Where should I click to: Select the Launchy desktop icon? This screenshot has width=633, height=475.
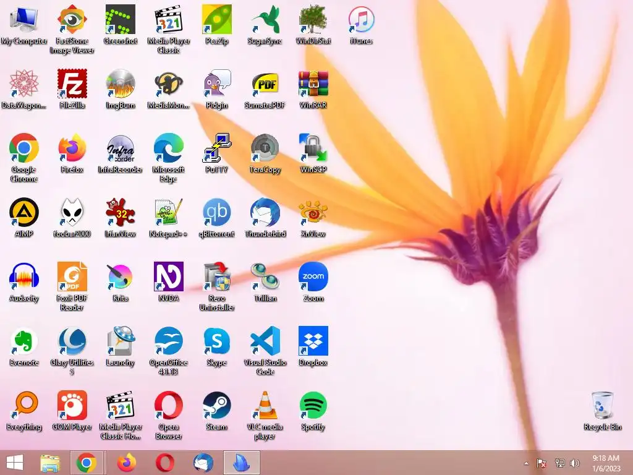pyautogui.click(x=121, y=341)
